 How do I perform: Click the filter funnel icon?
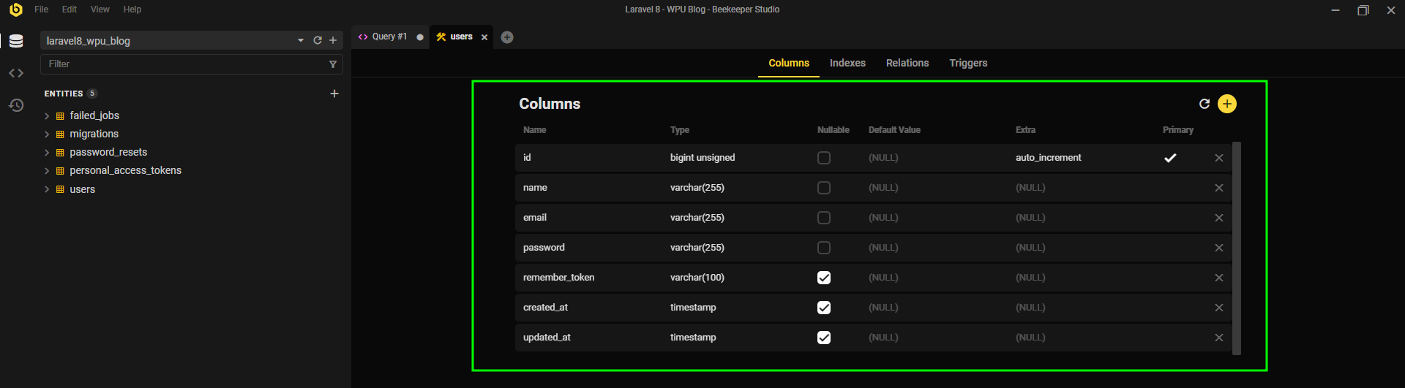pos(333,64)
